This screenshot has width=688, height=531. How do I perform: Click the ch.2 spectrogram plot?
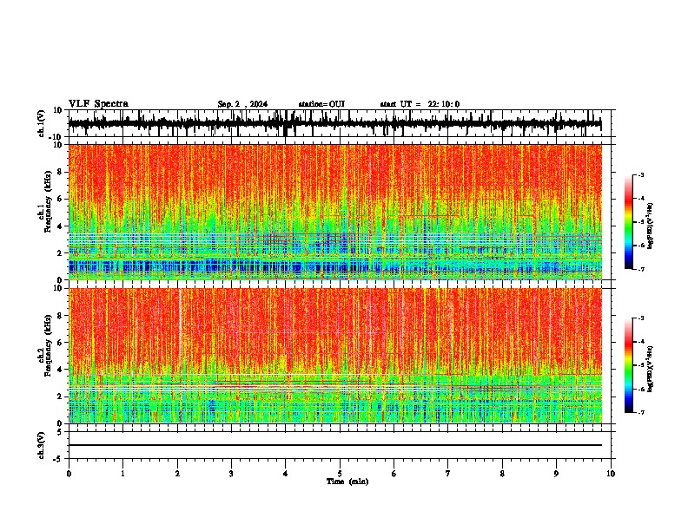tap(334, 356)
